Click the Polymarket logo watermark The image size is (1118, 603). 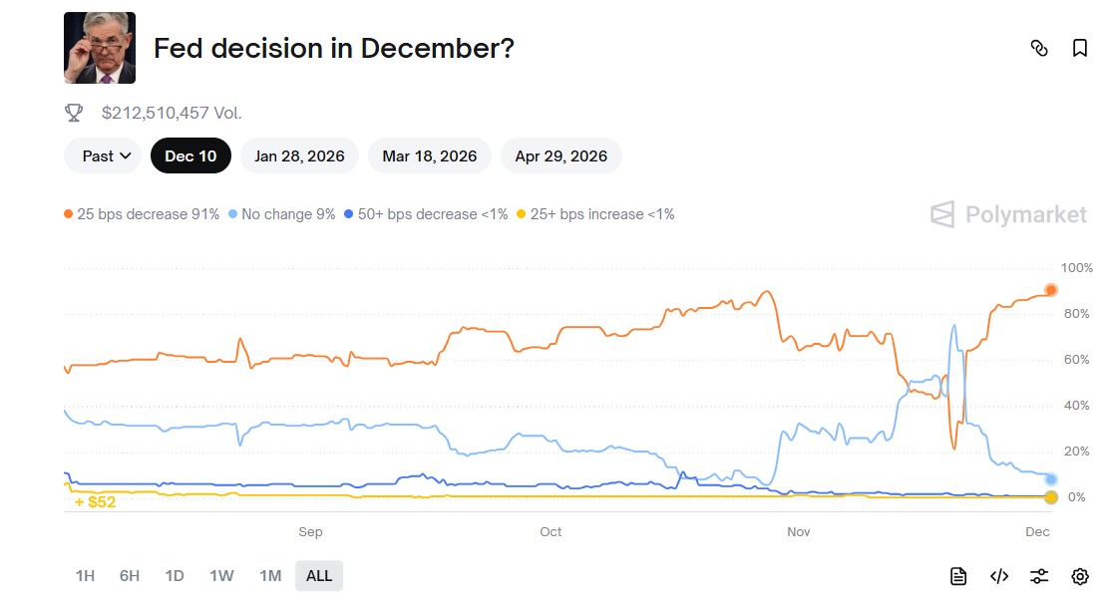pos(1008,214)
